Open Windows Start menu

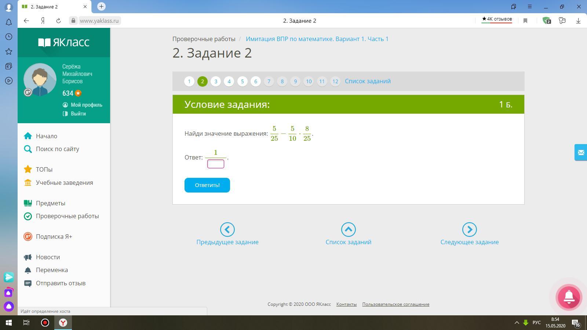pyautogui.click(x=9, y=323)
